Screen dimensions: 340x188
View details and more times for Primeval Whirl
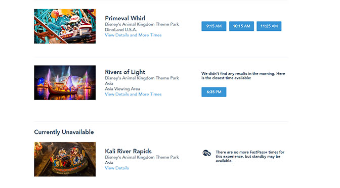[x=133, y=35]
